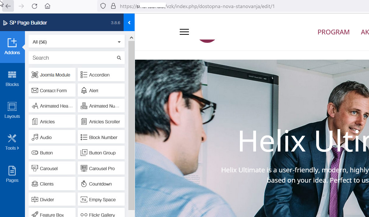
Task: Select the Countdown addon
Action: pyautogui.click(x=101, y=184)
